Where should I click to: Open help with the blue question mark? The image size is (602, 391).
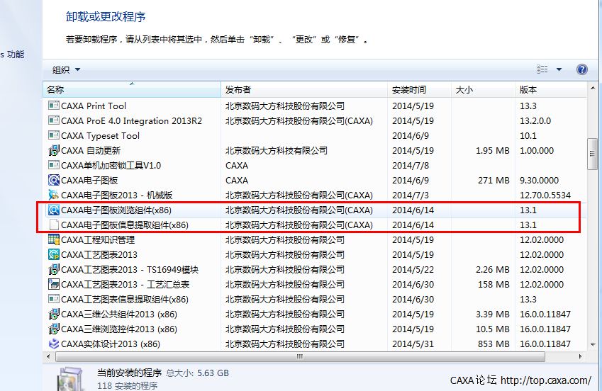pos(582,69)
